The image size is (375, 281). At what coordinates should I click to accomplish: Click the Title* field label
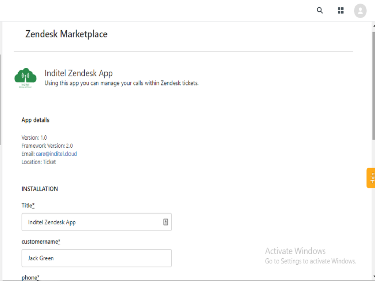tap(28, 206)
